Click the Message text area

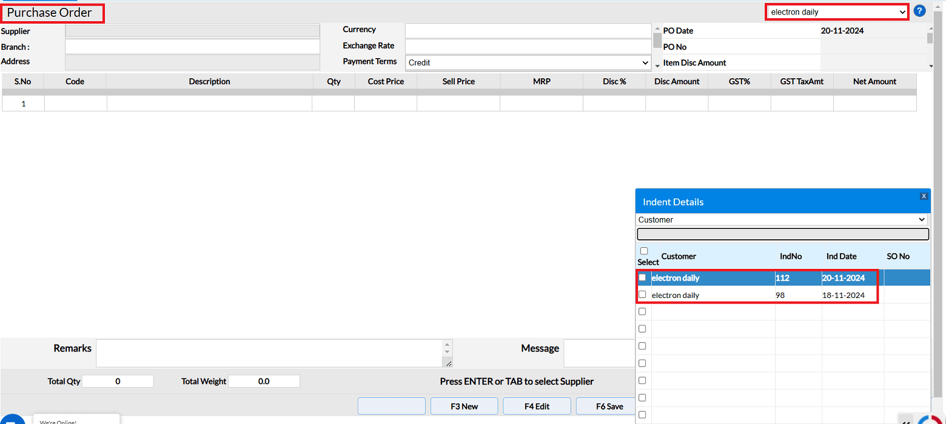click(x=599, y=353)
